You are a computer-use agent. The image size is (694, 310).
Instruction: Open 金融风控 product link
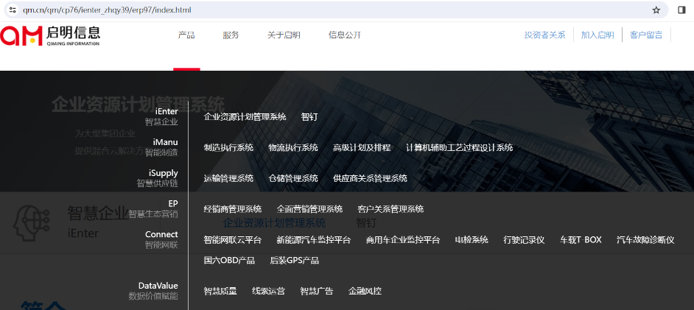[365, 291]
